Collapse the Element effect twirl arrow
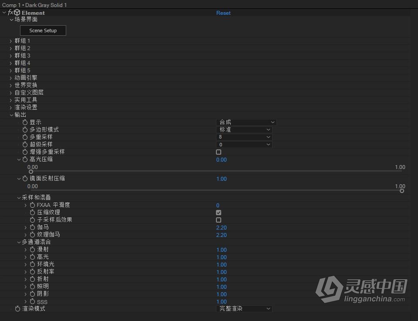The width and height of the screenshot is (418, 321). coord(4,13)
